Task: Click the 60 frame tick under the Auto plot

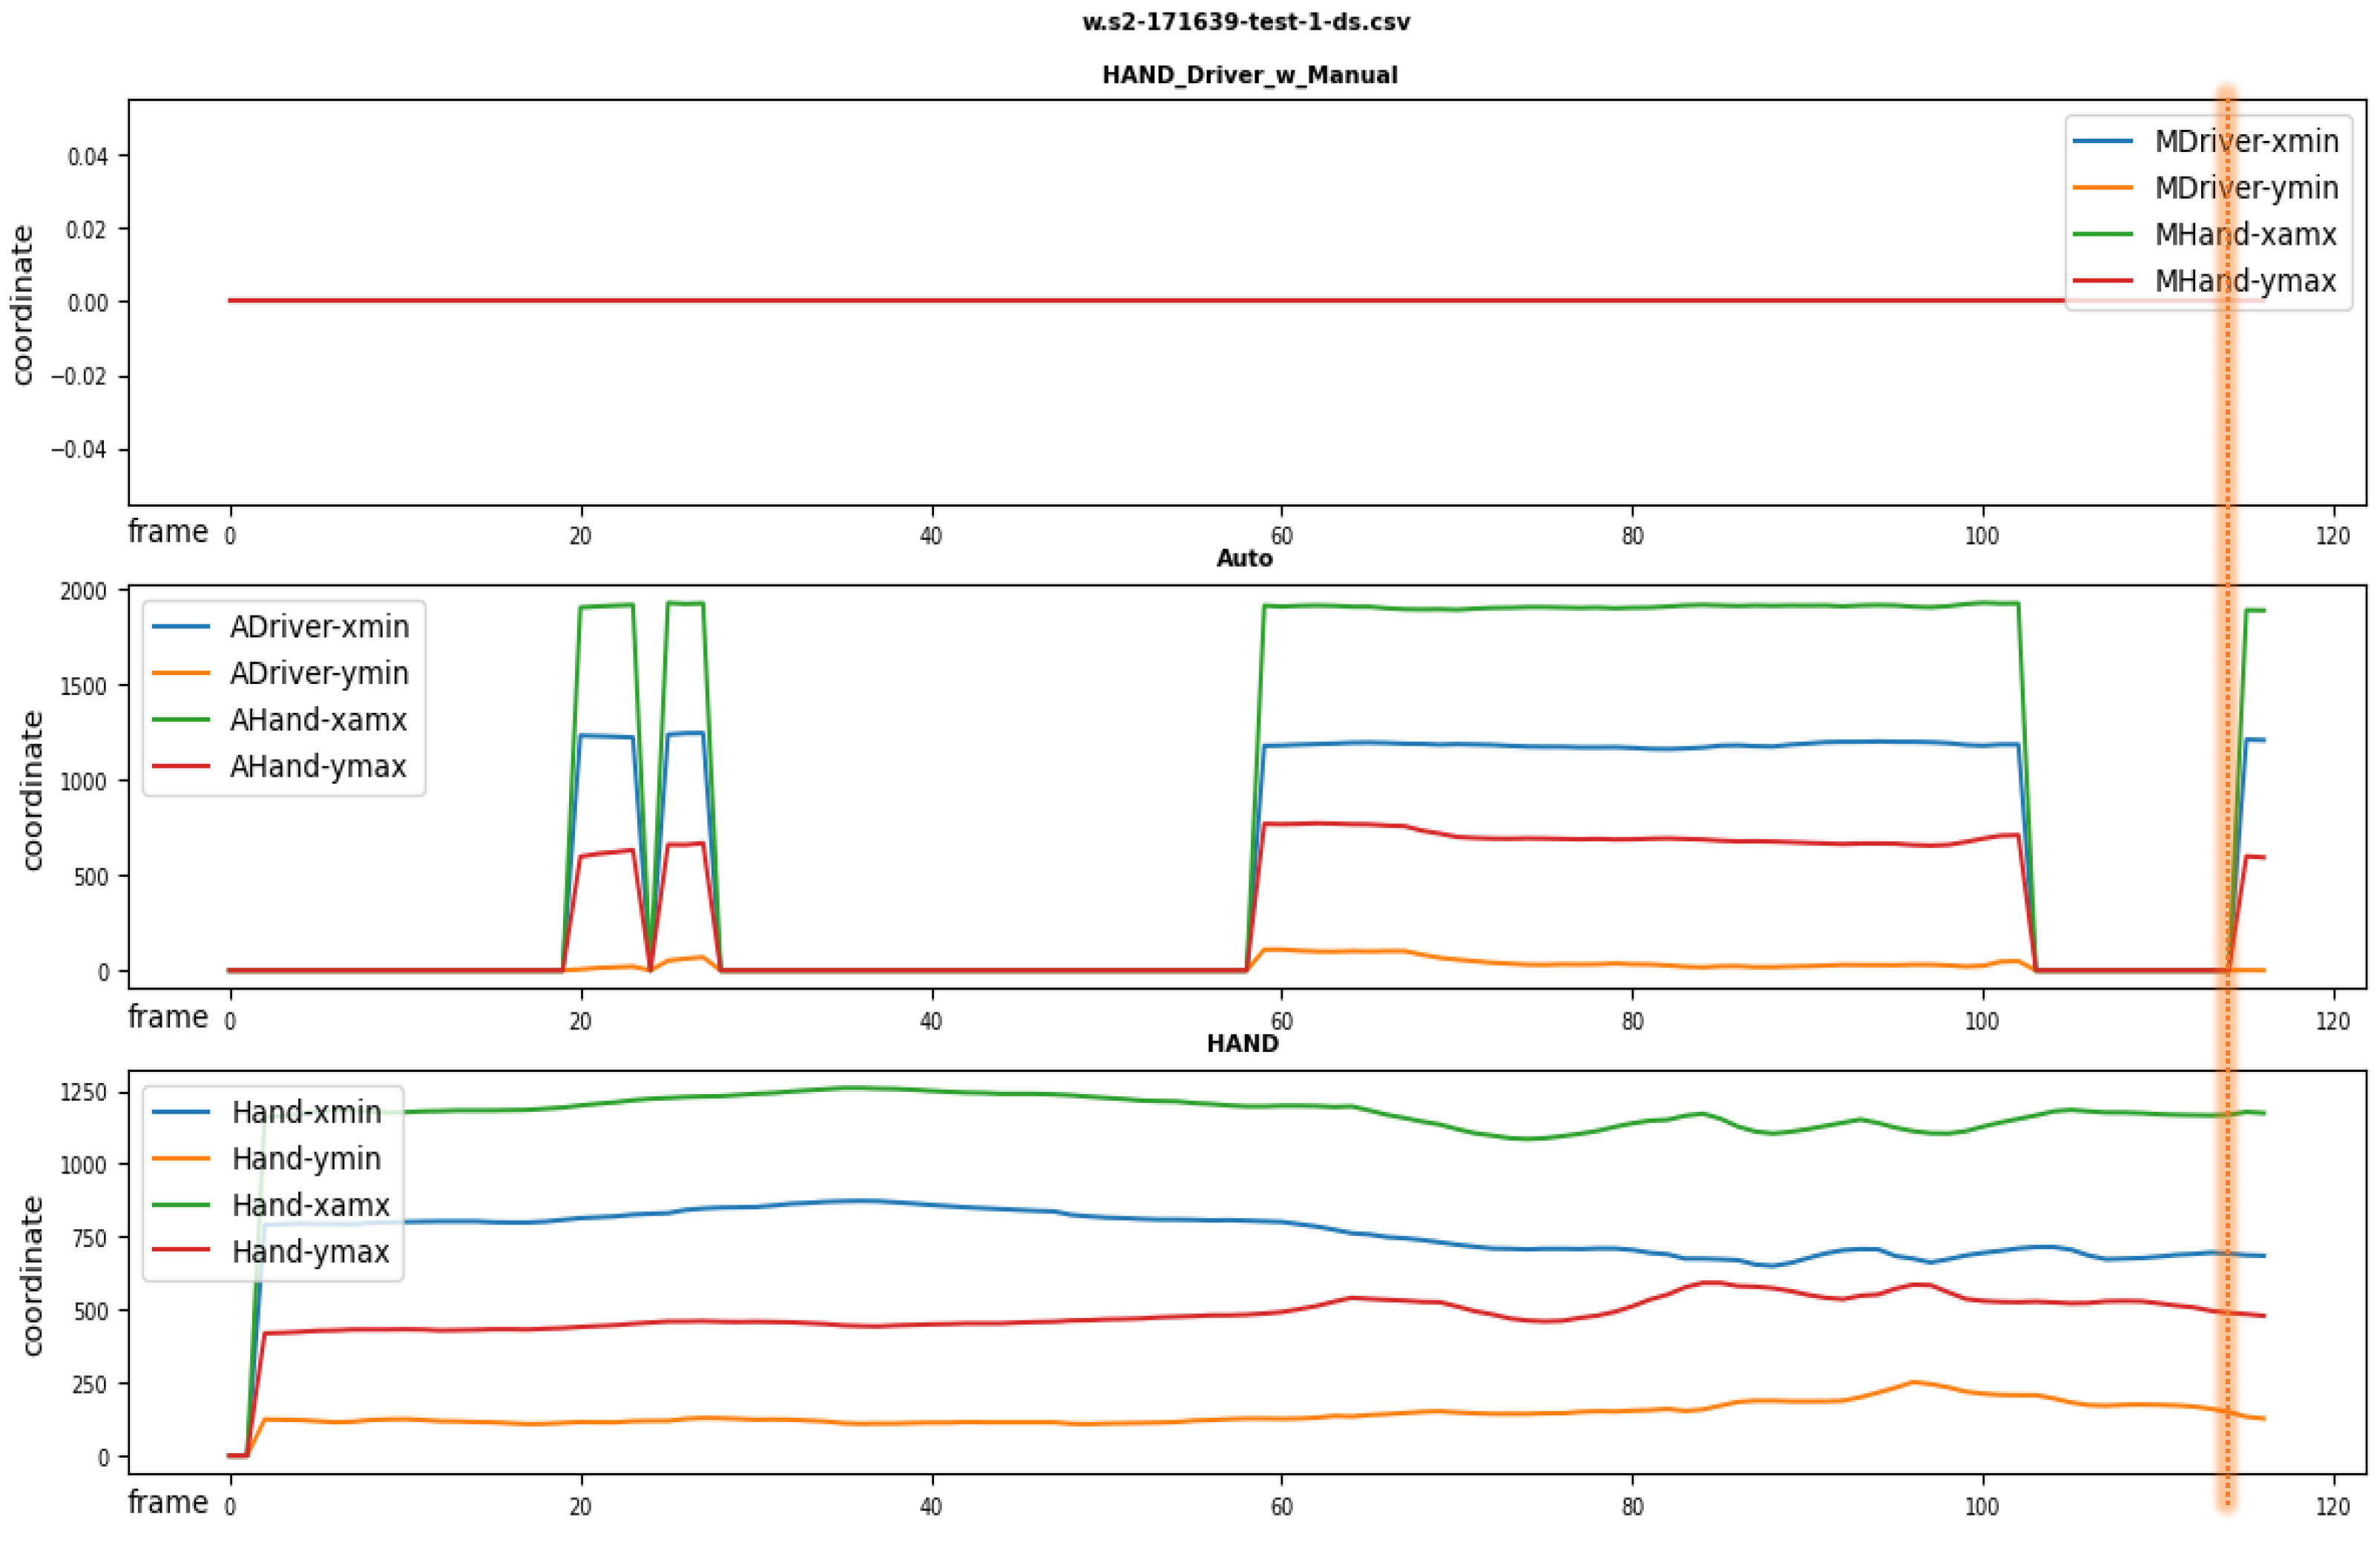Action: click(1281, 1021)
